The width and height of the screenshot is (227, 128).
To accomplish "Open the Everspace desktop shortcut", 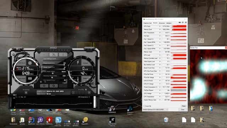I will point(112,110).
